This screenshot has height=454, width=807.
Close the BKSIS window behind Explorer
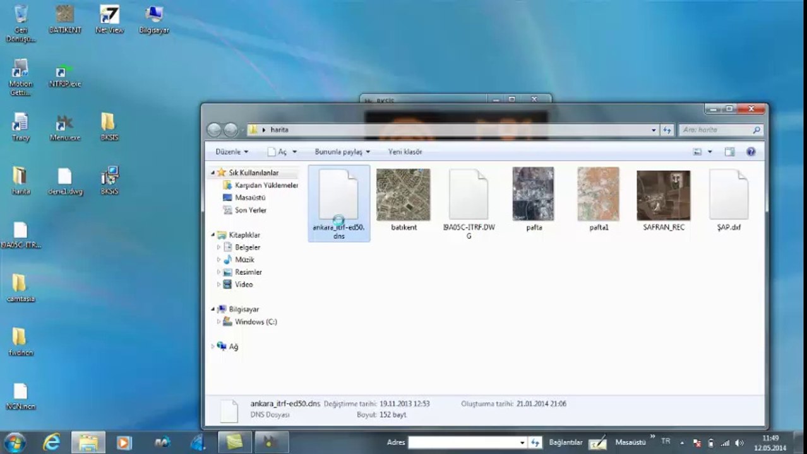point(534,99)
